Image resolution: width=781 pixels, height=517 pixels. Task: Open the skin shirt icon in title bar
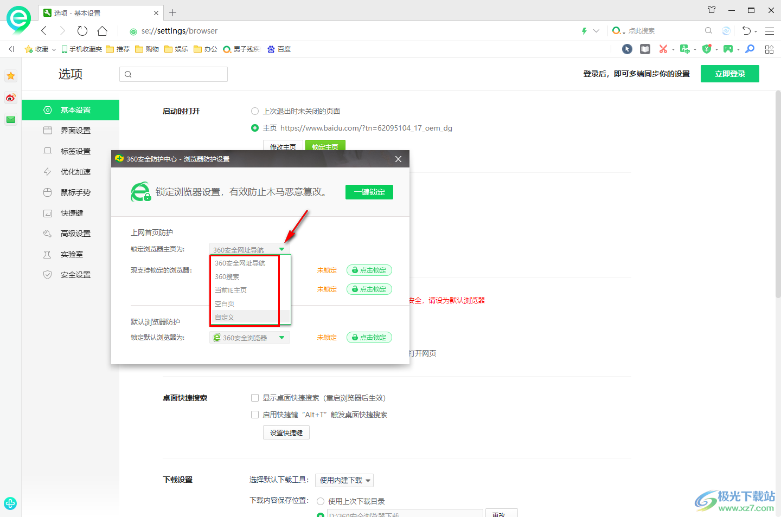coord(712,10)
